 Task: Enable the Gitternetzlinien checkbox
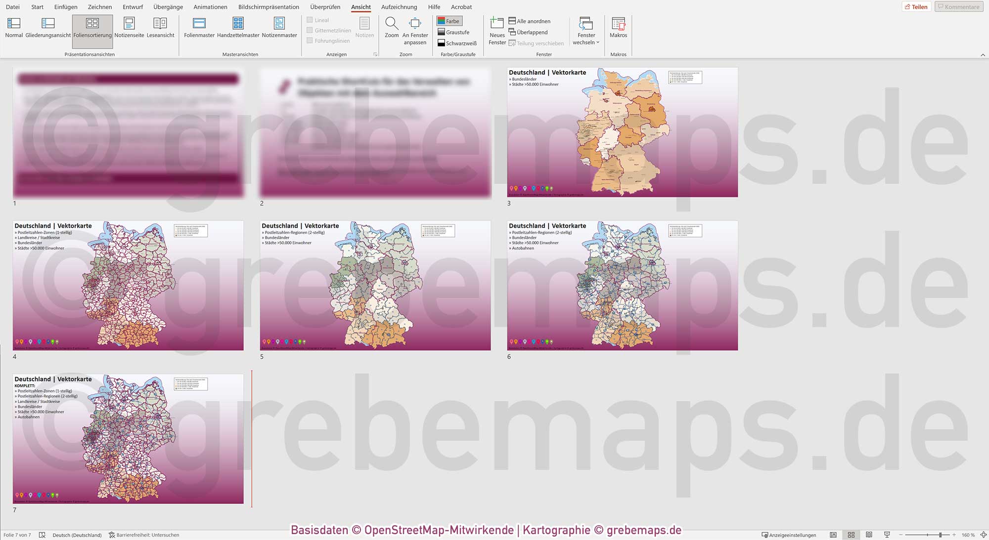pos(310,31)
